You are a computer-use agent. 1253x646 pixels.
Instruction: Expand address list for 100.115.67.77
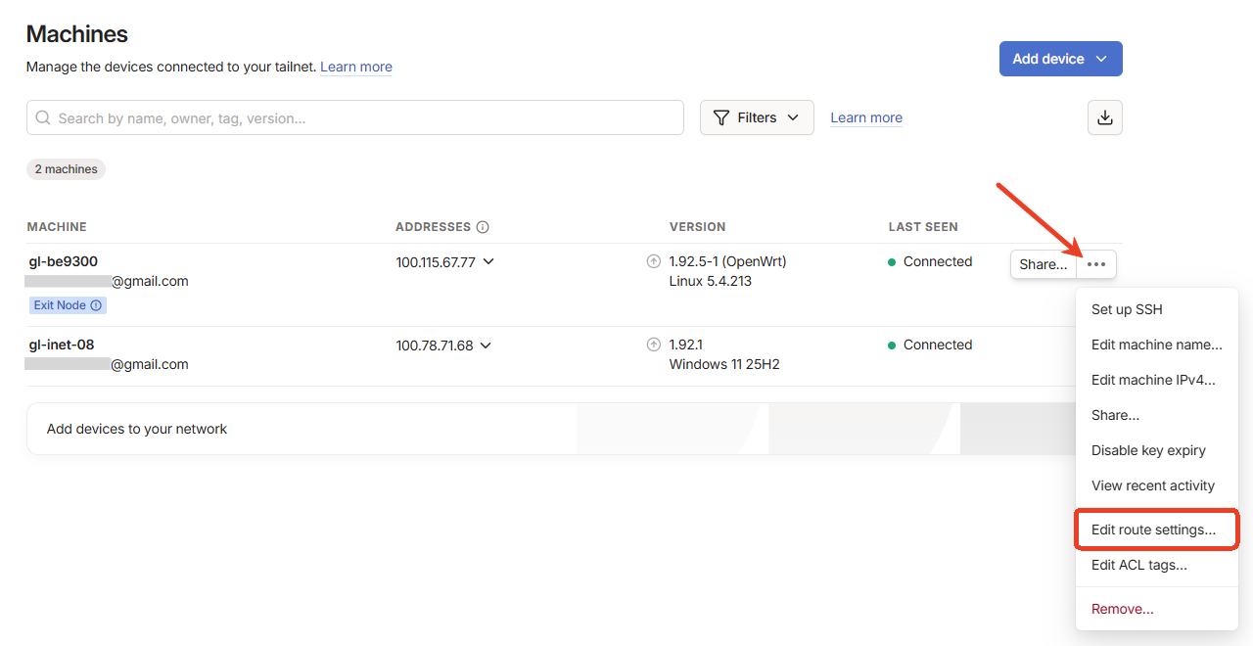point(488,262)
